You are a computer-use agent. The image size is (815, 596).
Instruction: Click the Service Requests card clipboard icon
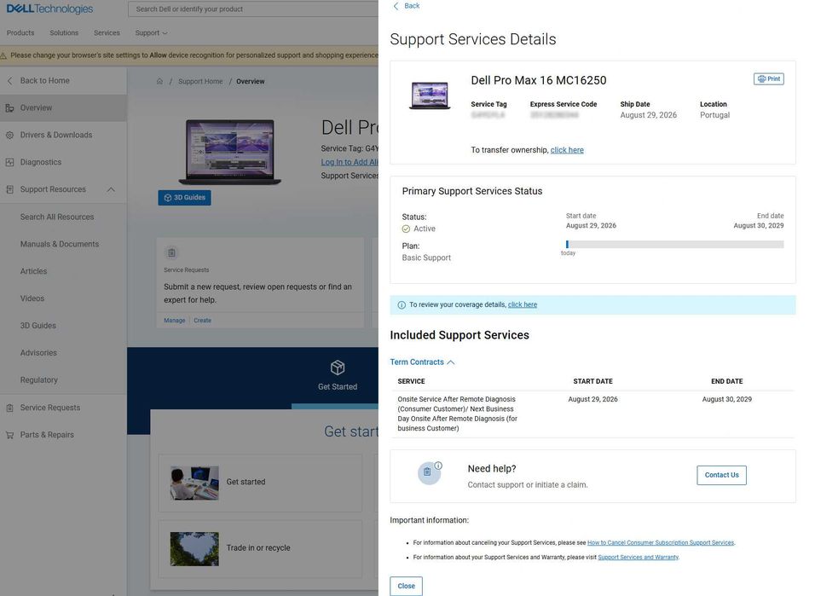click(171, 252)
